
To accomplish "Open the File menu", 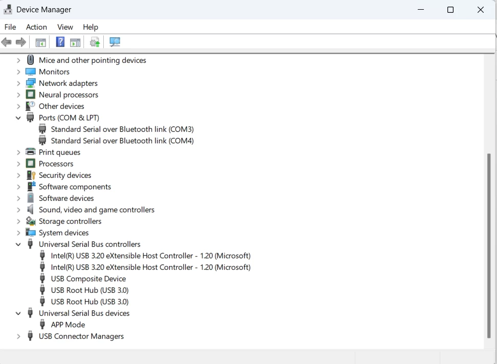I will coord(10,27).
